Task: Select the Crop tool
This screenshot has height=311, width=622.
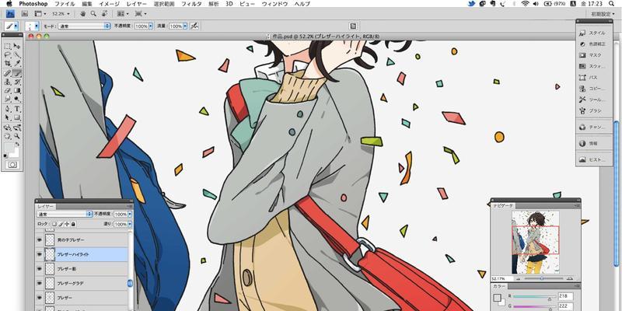Action: pos(7,63)
